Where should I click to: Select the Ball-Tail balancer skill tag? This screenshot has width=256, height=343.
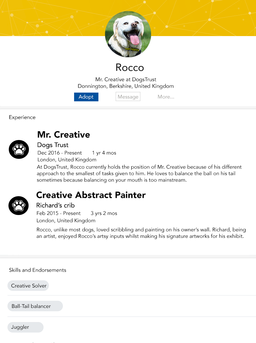pyautogui.click(x=35, y=306)
